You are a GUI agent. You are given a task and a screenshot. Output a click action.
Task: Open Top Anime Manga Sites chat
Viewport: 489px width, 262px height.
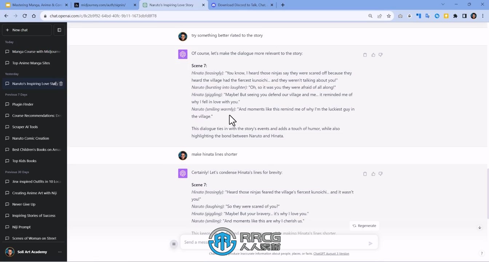tap(33, 63)
